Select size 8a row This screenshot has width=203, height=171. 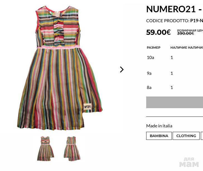(x=175, y=88)
